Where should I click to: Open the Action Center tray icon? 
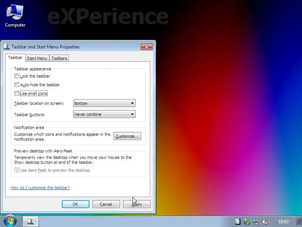[x=238, y=222]
